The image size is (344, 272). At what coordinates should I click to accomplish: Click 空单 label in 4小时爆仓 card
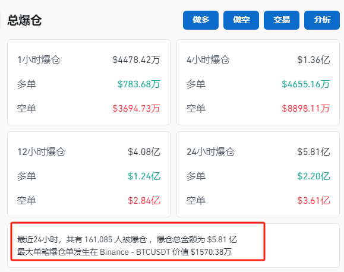coord(196,109)
